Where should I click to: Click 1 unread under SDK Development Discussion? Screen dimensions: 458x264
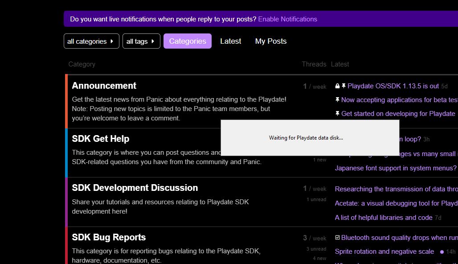coord(316,199)
